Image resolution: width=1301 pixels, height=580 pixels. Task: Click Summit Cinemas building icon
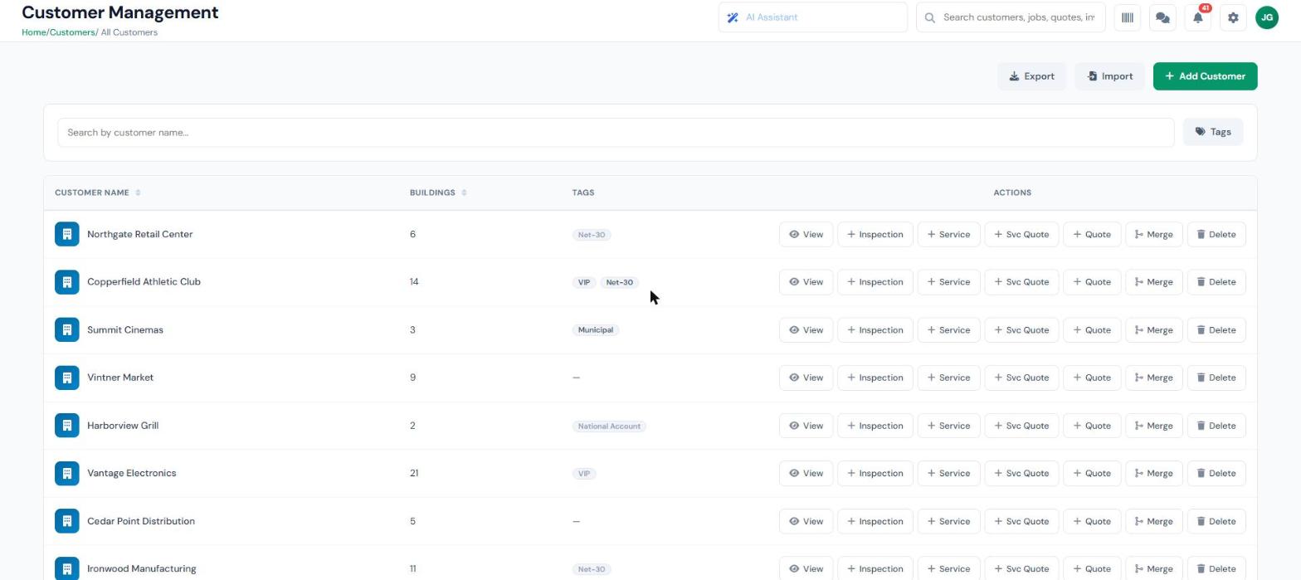[x=67, y=330]
